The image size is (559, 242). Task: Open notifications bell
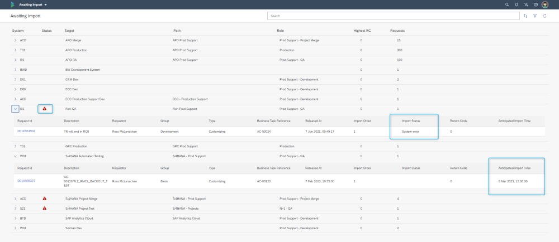(517, 4)
